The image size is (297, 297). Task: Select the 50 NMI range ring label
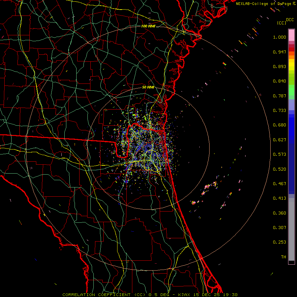[148, 87]
